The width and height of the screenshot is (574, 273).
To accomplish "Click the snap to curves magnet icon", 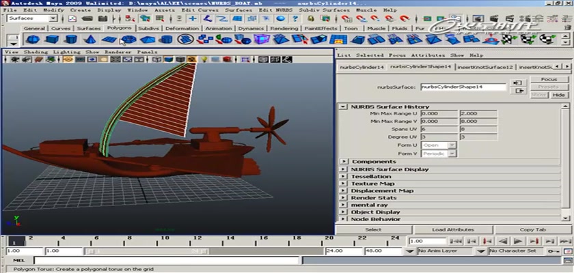I will point(360,18).
